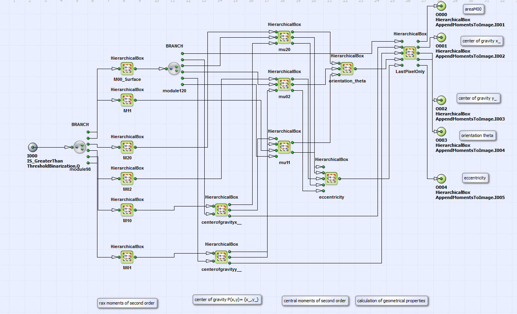Click the M11 hierarchical box icon
517x314 pixels.
[127, 100]
